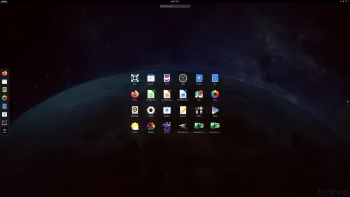Launch the Maps application

[199, 94]
